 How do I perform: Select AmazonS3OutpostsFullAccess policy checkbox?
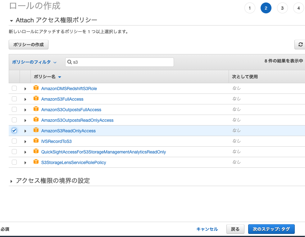coord(14,109)
